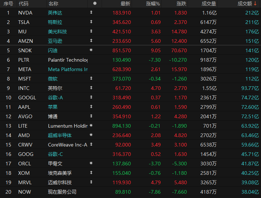Image resolution: width=261 pixels, height=198 pixels.
Task: Open stock name 谷歌-A
Action: point(55,98)
